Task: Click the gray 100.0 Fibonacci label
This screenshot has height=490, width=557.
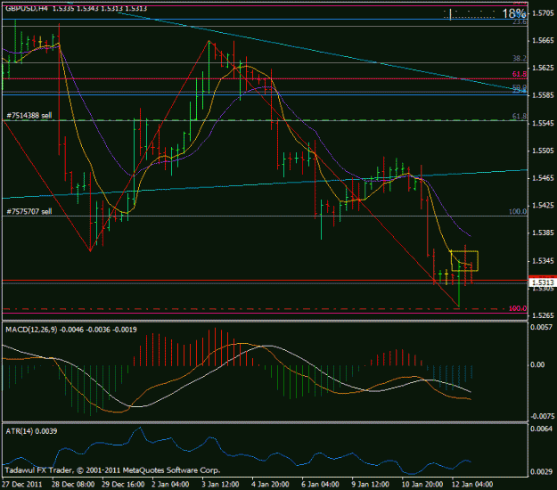Action: [518, 212]
